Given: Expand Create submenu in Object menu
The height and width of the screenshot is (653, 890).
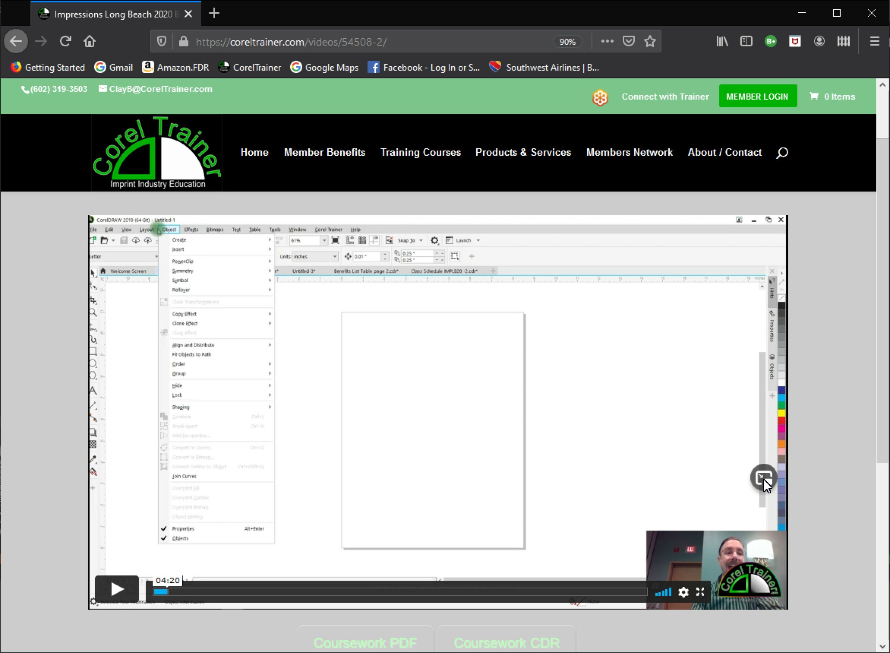Looking at the screenshot, I should (216, 240).
